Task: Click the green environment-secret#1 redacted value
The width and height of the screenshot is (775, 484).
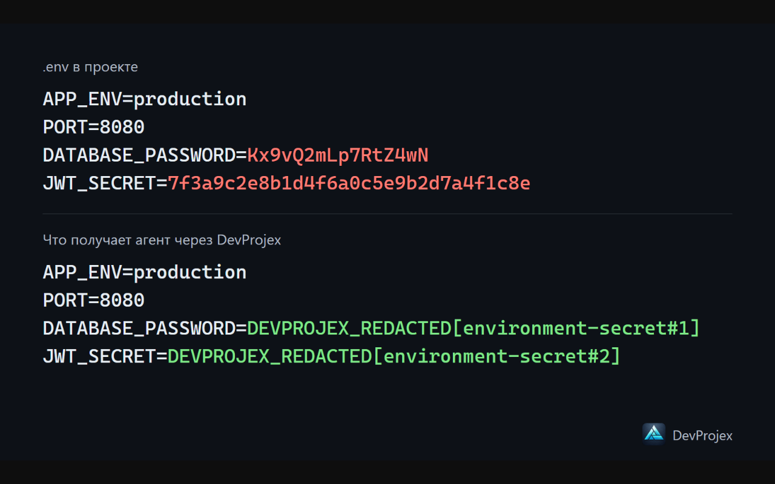Action: [x=473, y=329]
